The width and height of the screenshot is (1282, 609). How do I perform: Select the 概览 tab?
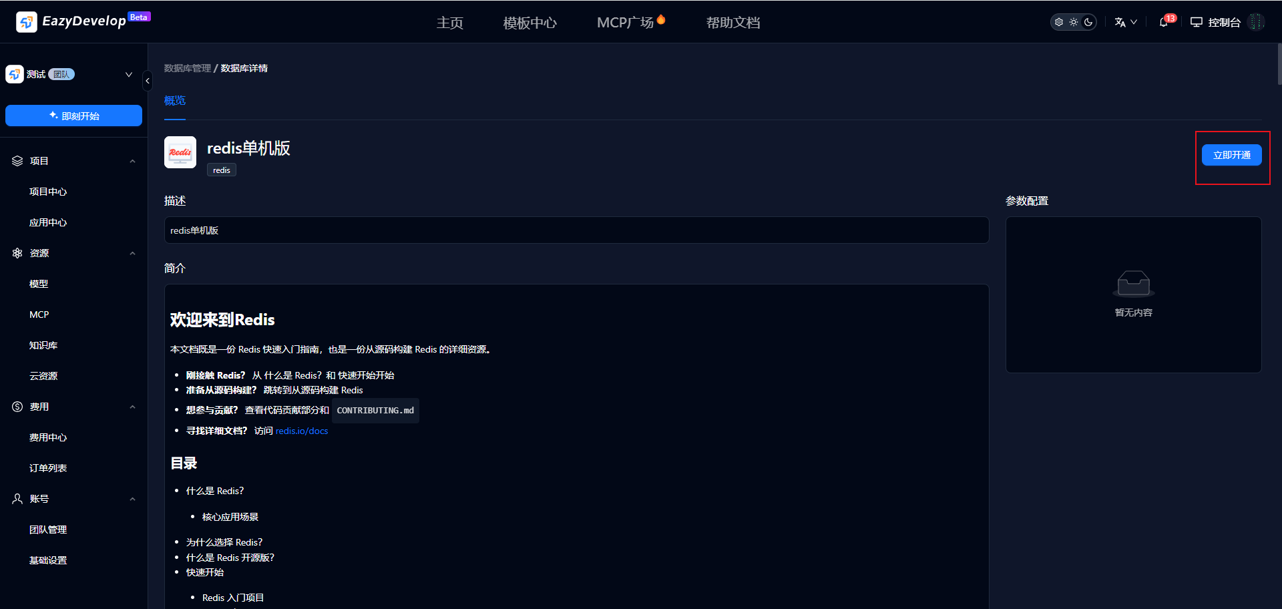175,100
